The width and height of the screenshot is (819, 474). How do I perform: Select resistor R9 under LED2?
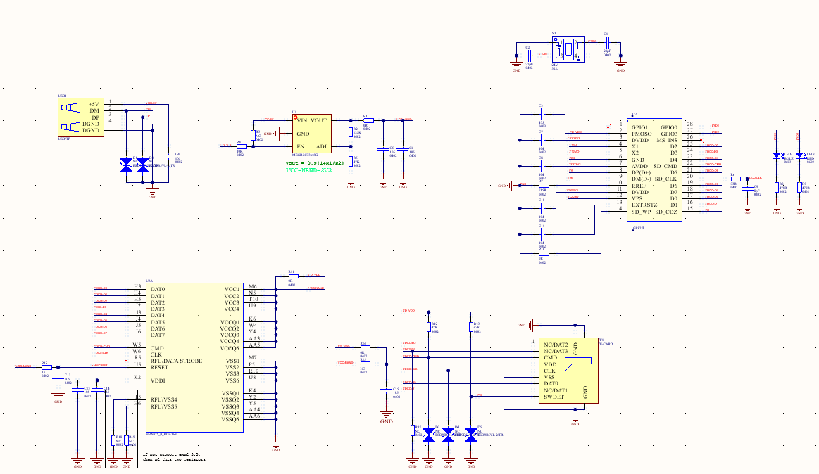click(799, 188)
